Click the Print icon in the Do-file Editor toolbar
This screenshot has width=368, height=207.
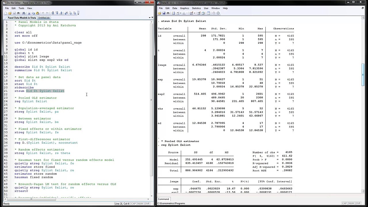pos(18,13)
